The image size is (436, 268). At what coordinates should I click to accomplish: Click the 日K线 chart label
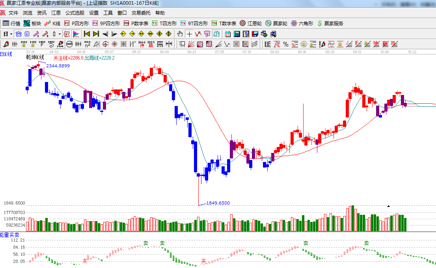pyautogui.click(x=6, y=54)
